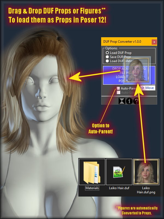Click the hourglass icon in converter footer
Image resolution: width=164 pixels, height=219 pixels.
click(122, 101)
